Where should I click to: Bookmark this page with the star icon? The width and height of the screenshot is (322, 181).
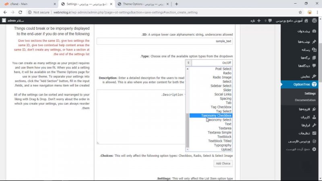click(300, 12)
